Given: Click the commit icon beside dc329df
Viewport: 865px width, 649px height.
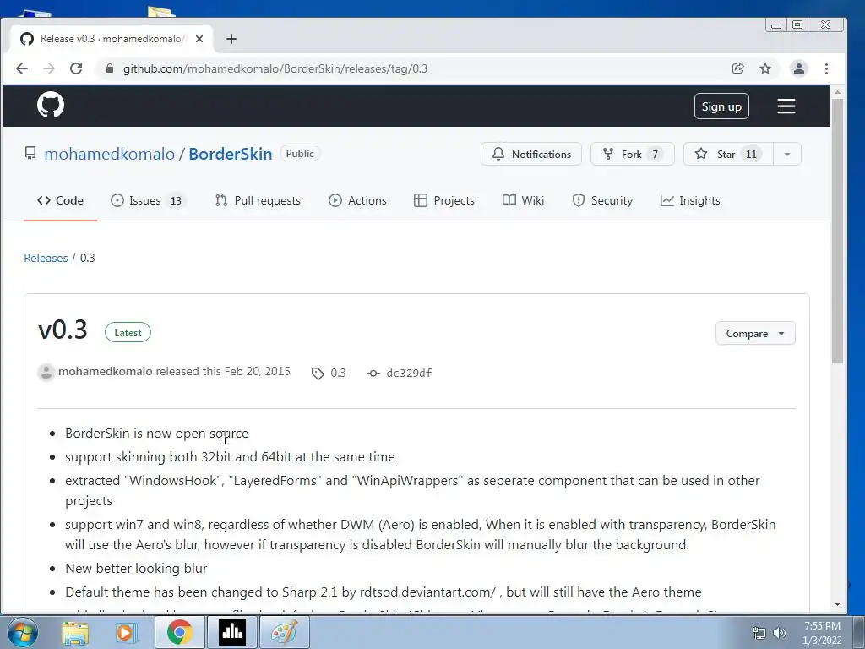Looking at the screenshot, I should [373, 374].
